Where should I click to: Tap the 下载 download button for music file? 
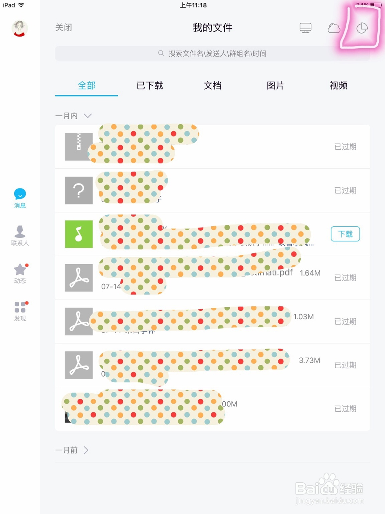tap(345, 234)
